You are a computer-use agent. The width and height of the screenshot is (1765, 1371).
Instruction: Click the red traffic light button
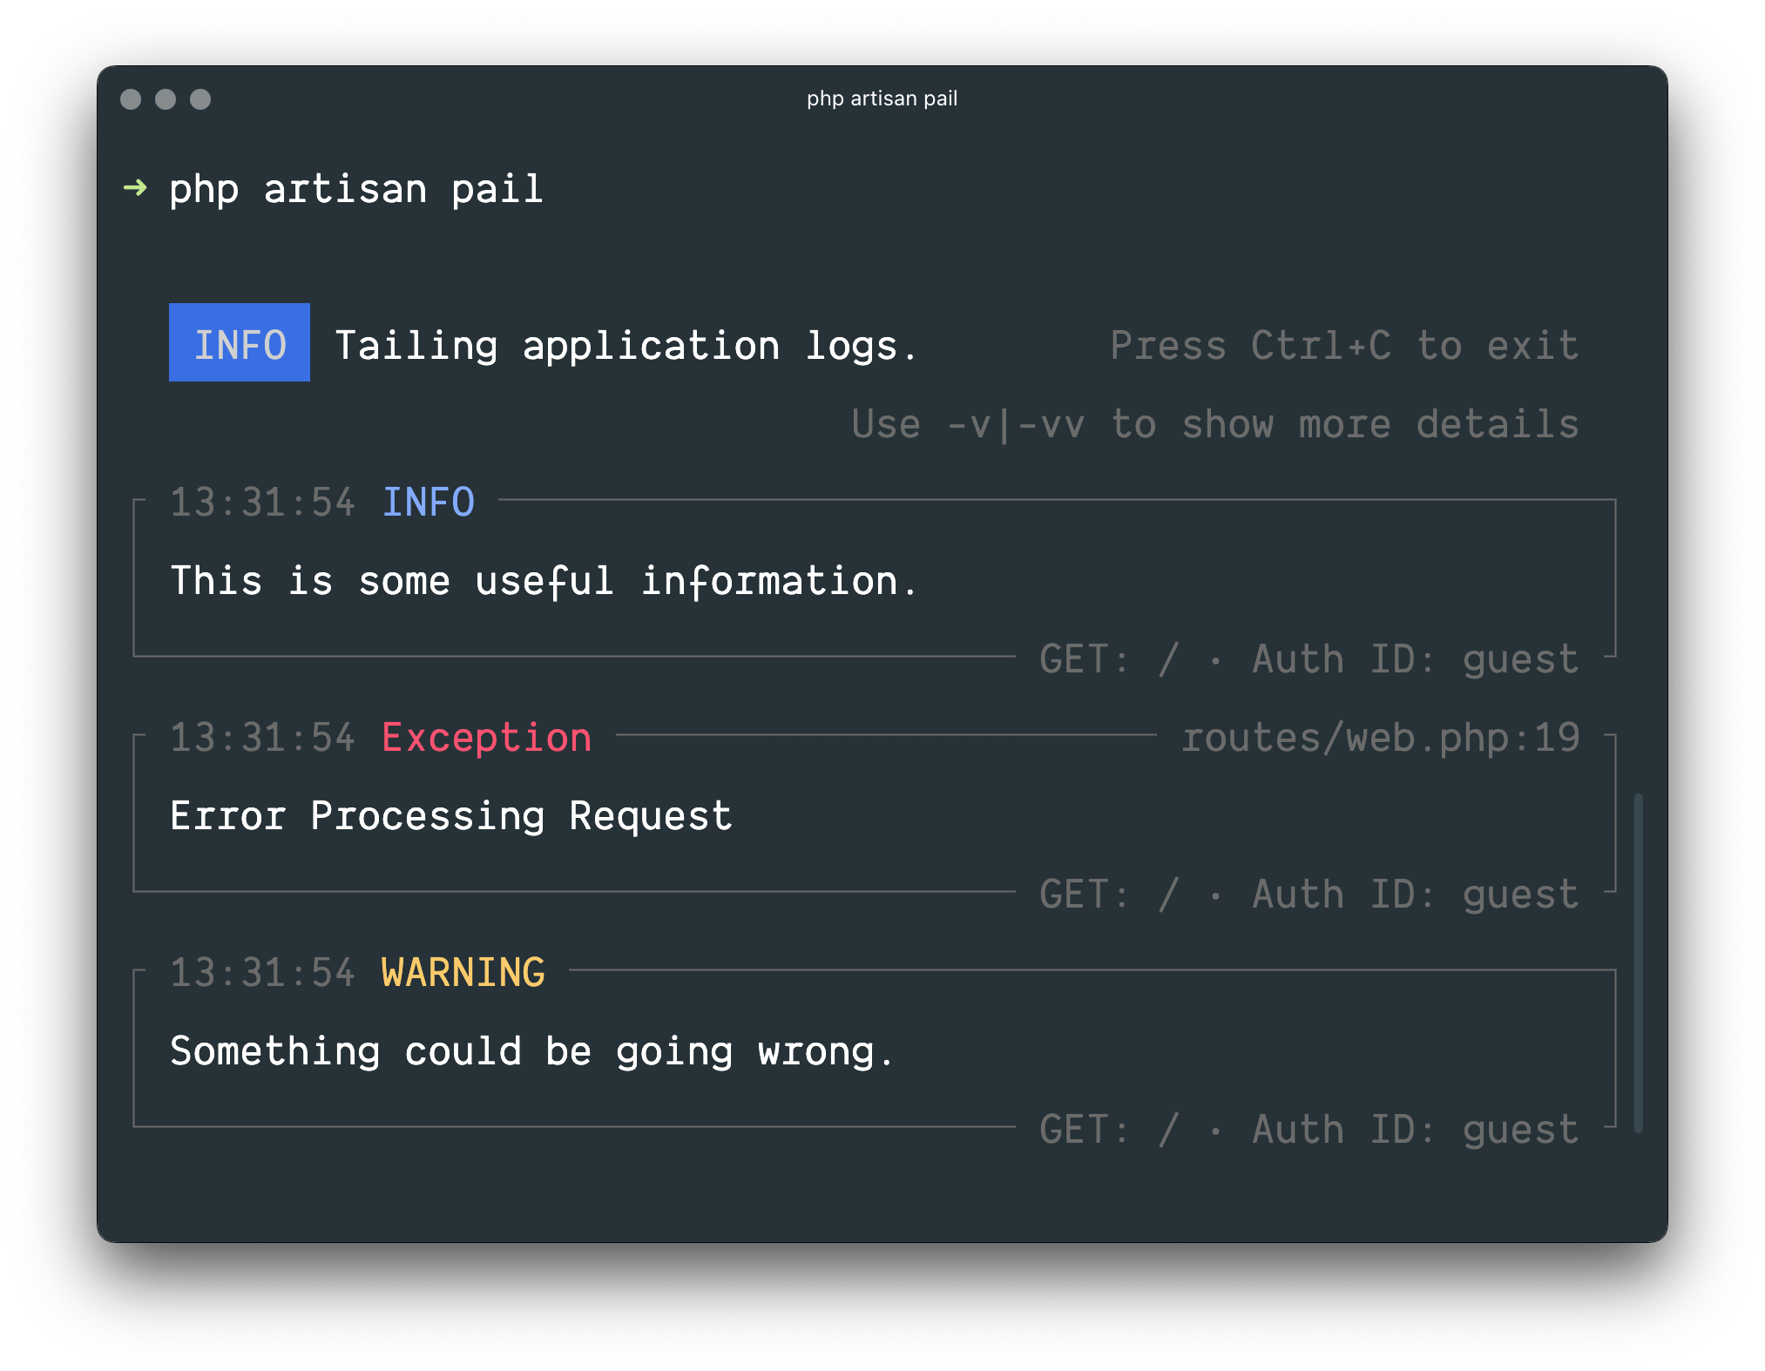click(x=131, y=99)
